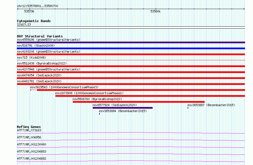The image size is (253, 165).
Task: Click the nsv4193206 variant label
Action: [49, 52]
